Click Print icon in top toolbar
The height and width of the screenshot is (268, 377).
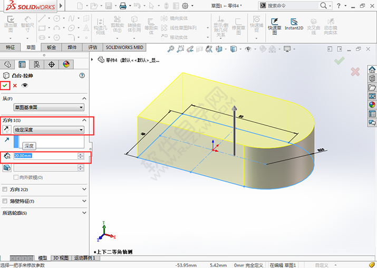pyautogui.click(x=123, y=5)
